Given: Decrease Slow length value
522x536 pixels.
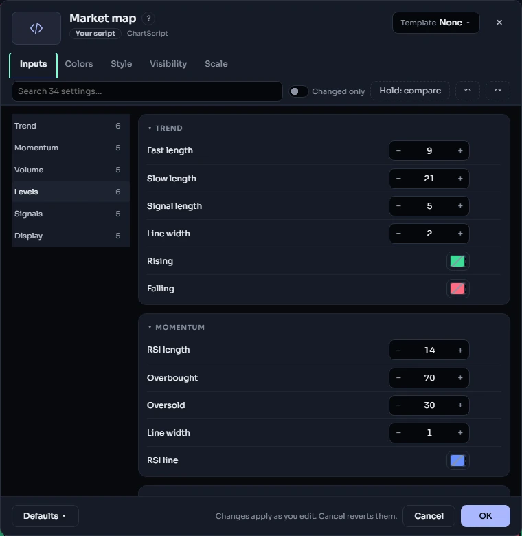Looking at the screenshot, I should pos(398,179).
